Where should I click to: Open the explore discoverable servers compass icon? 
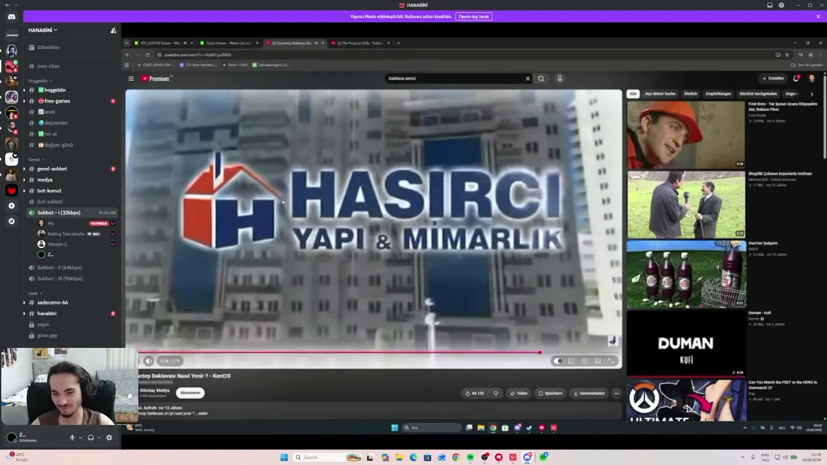[x=11, y=221]
